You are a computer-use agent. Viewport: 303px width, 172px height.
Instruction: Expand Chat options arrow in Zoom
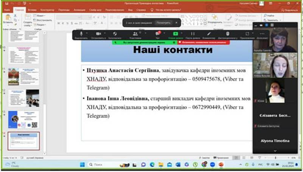point(164,33)
